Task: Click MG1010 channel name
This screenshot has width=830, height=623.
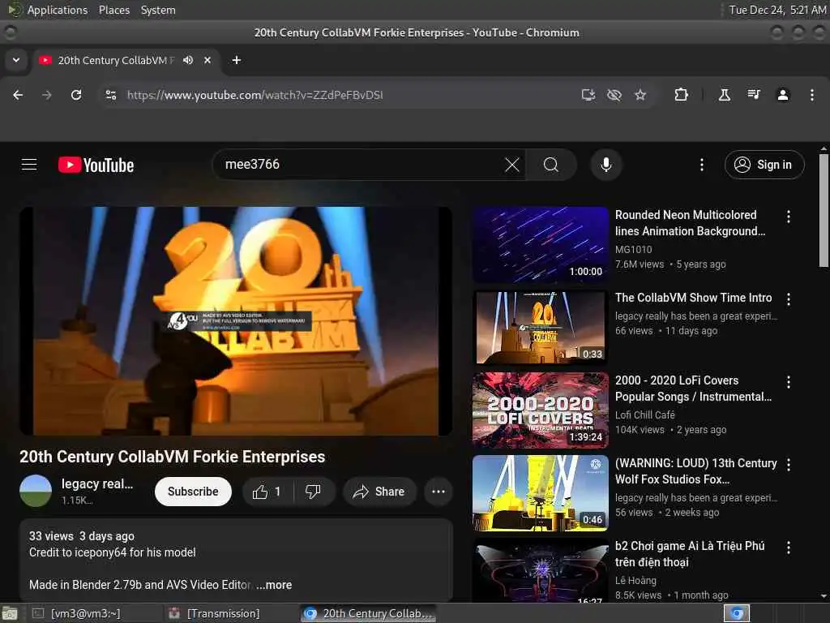Action: click(634, 250)
